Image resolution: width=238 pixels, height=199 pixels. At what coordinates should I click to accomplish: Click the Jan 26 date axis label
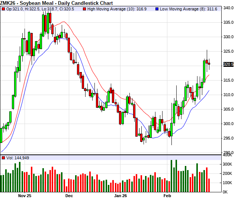tap(121, 195)
